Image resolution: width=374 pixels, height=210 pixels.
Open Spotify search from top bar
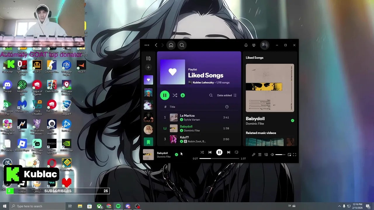coord(182,45)
